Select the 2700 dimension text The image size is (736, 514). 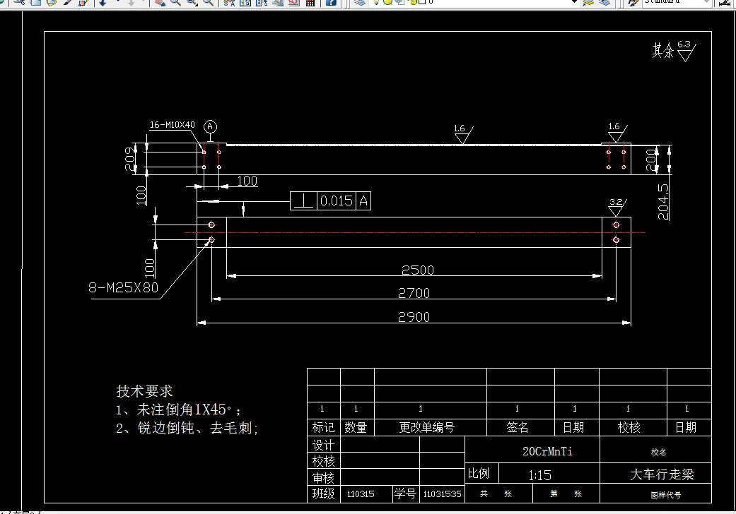(x=414, y=293)
